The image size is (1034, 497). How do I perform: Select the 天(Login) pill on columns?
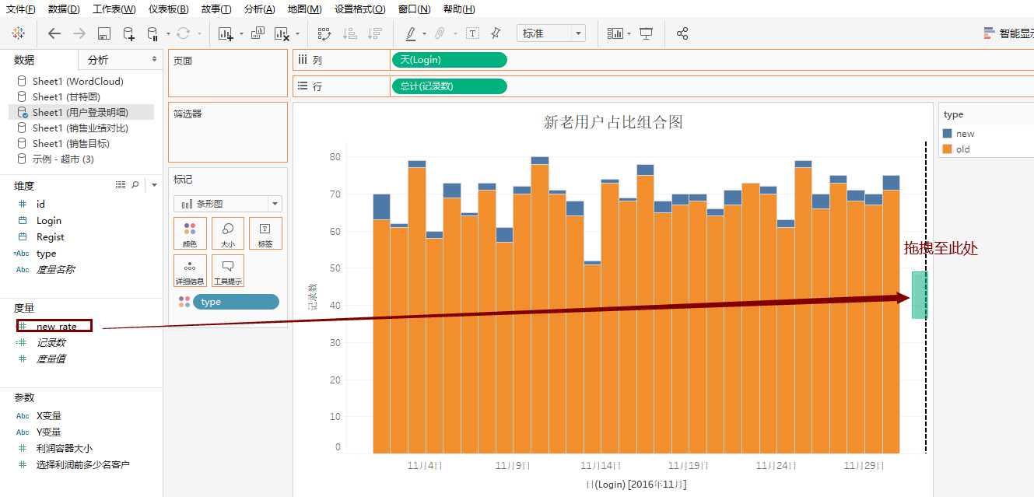(449, 60)
